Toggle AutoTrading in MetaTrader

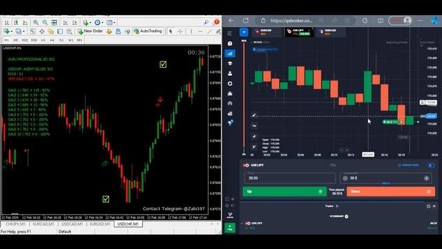click(x=148, y=31)
